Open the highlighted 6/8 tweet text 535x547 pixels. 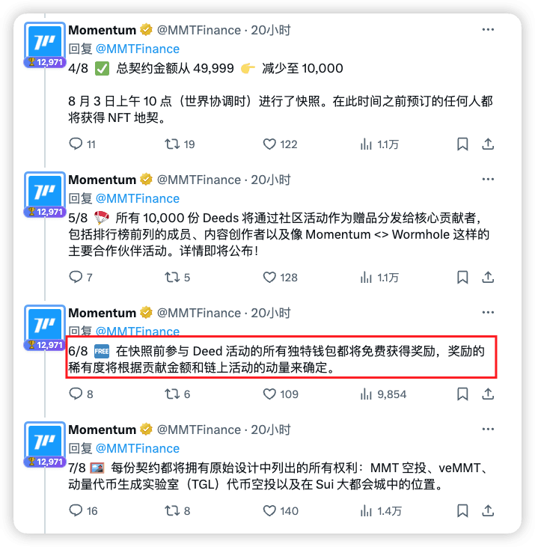(281, 357)
